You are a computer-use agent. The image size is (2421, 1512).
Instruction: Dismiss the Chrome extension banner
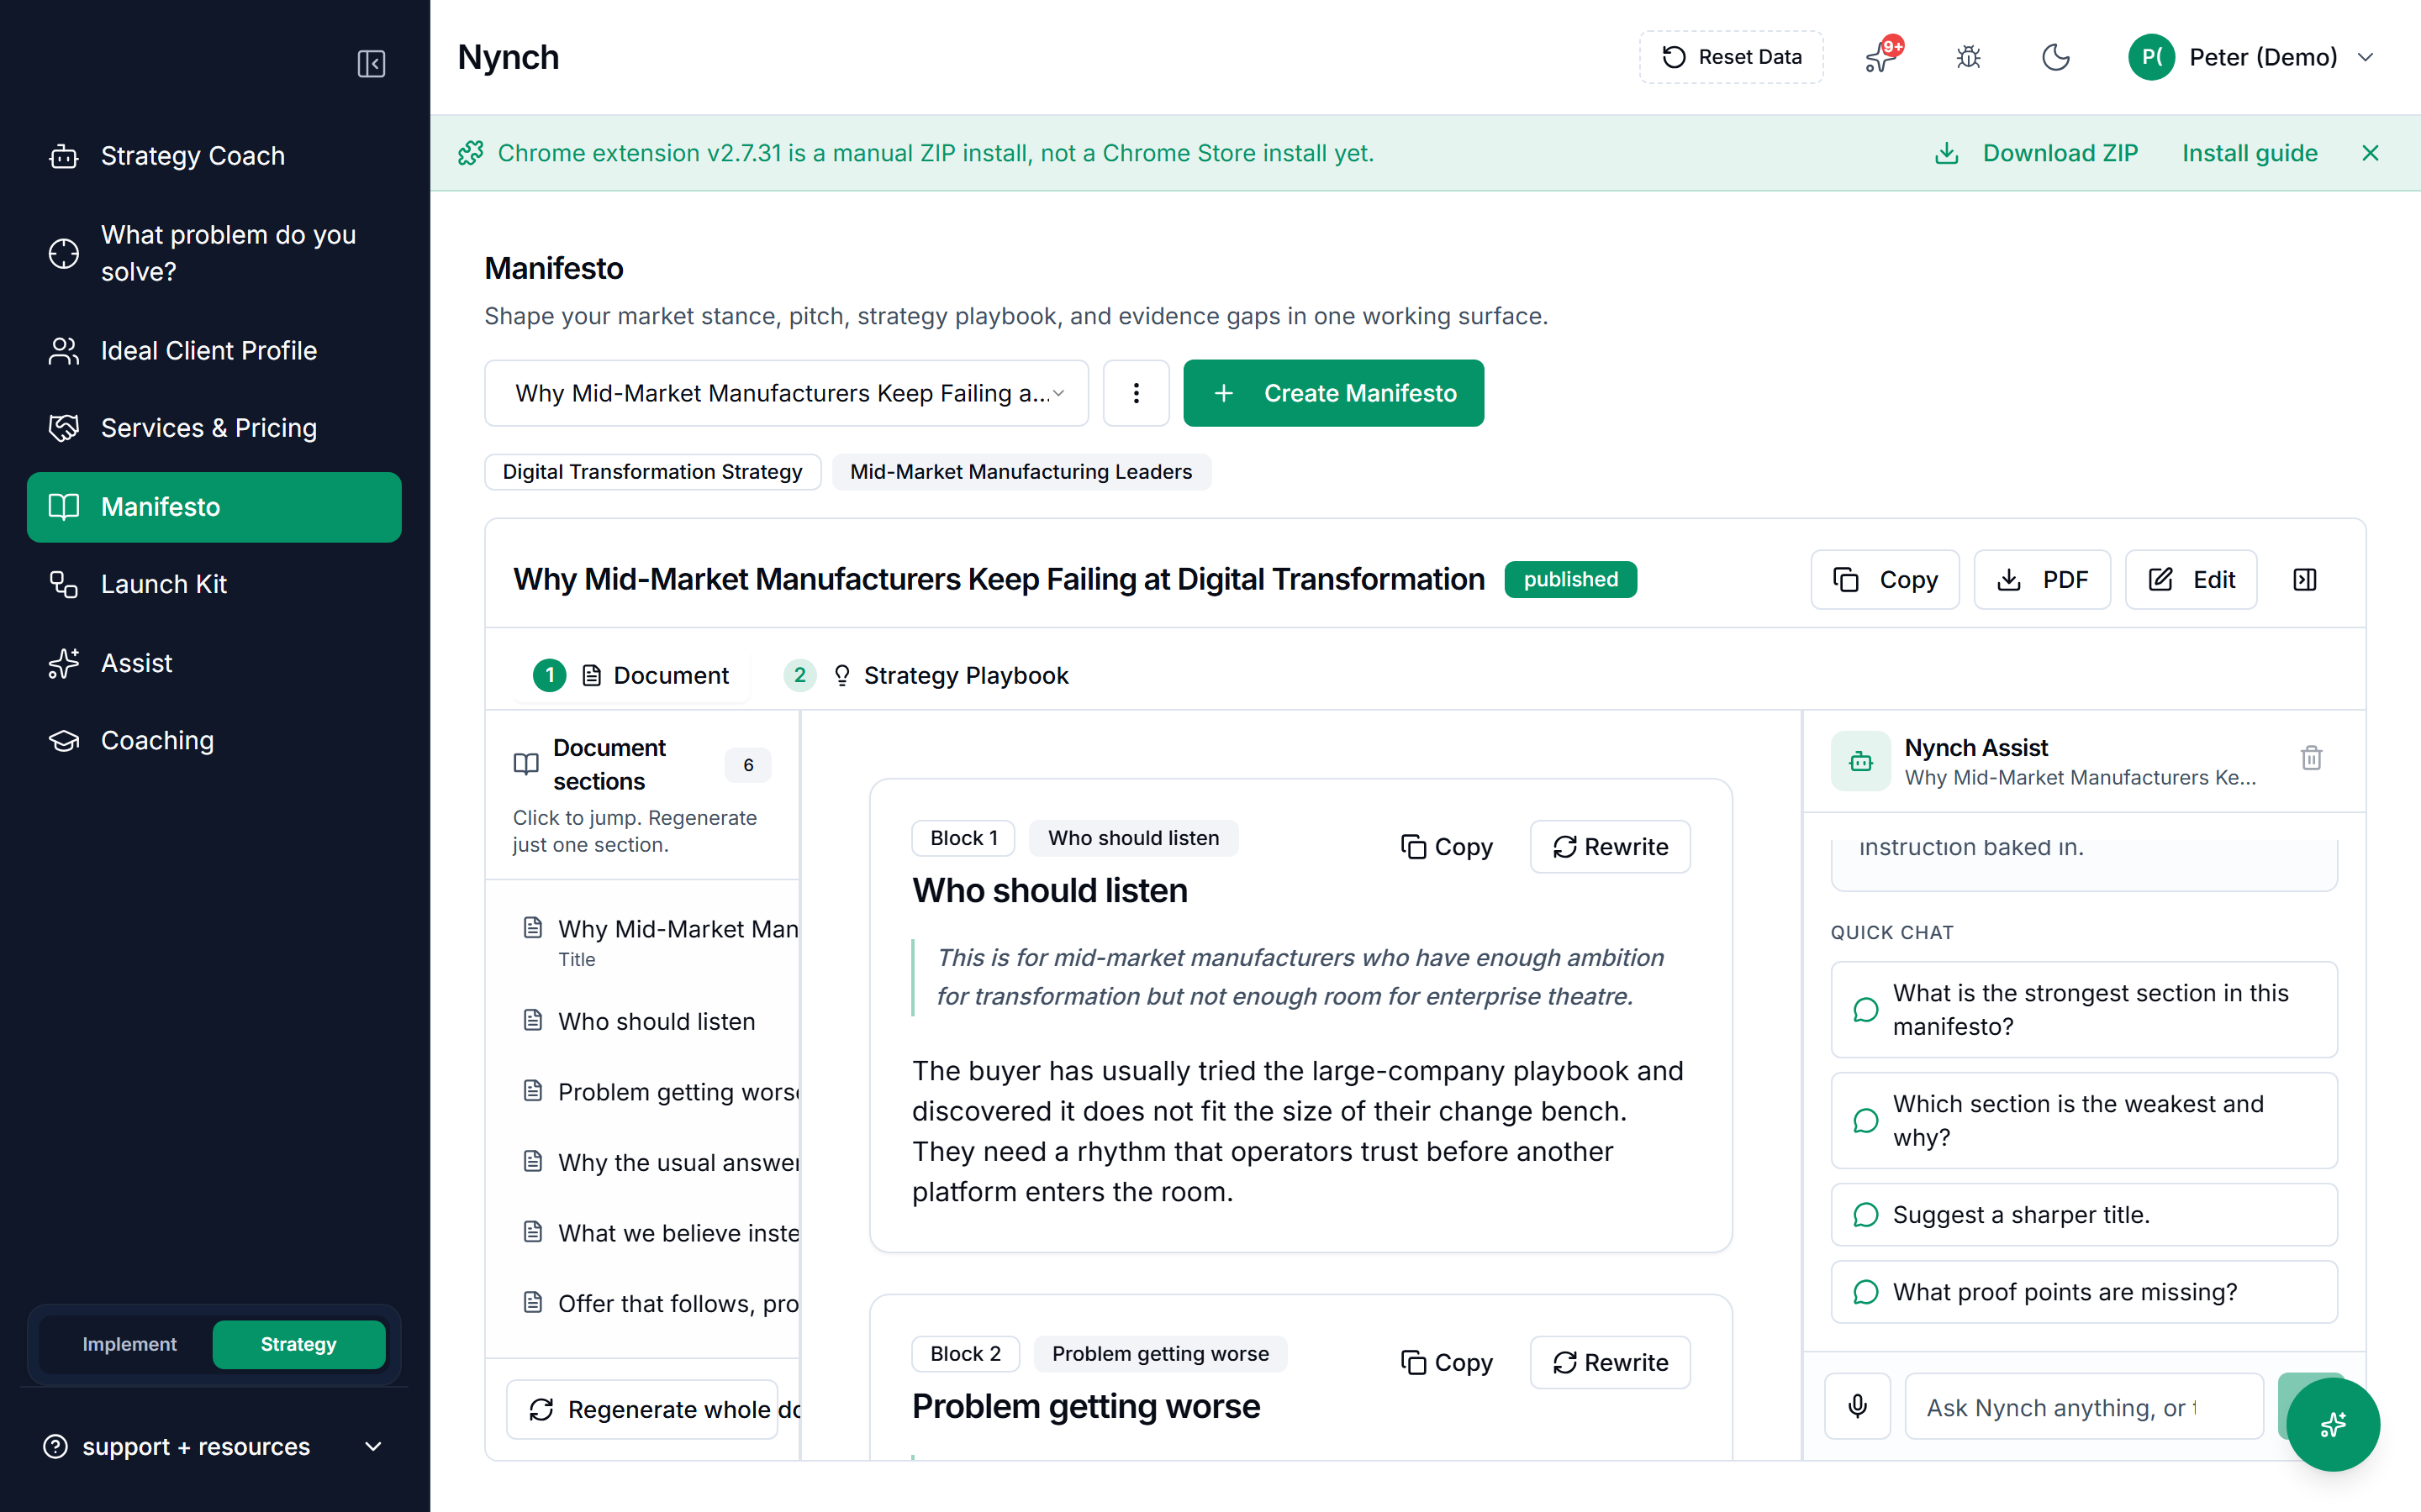pos(2370,153)
